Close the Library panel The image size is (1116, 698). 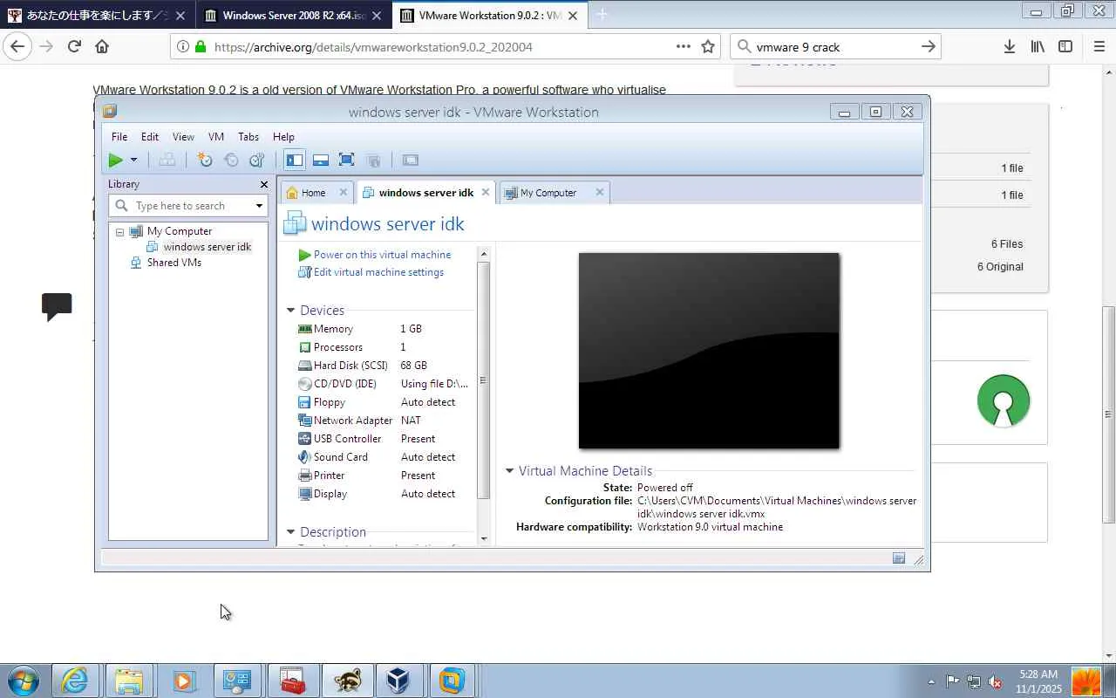click(x=264, y=184)
